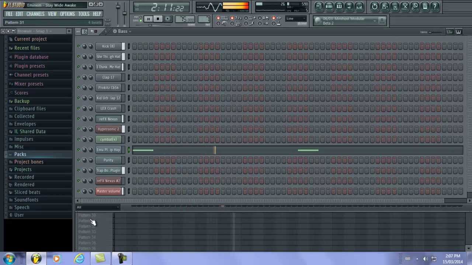This screenshot has width=472, height=265.
Task: Click the Prokitz C654 channel button
Action: point(108,88)
